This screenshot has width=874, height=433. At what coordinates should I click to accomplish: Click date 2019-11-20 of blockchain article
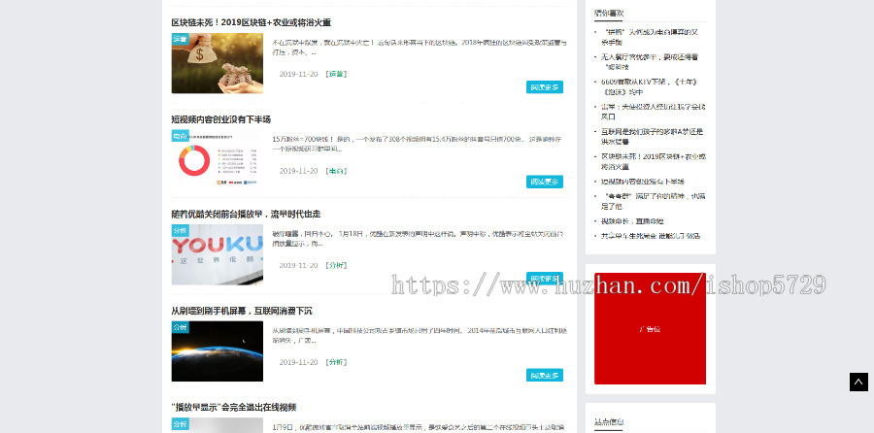[298, 74]
